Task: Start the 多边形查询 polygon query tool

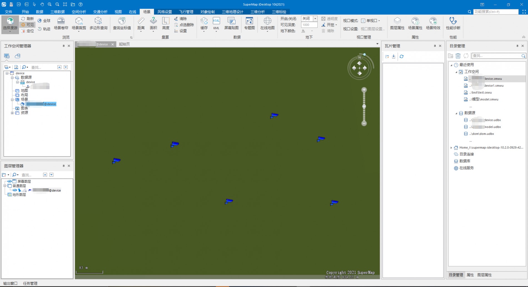Action: click(98, 23)
